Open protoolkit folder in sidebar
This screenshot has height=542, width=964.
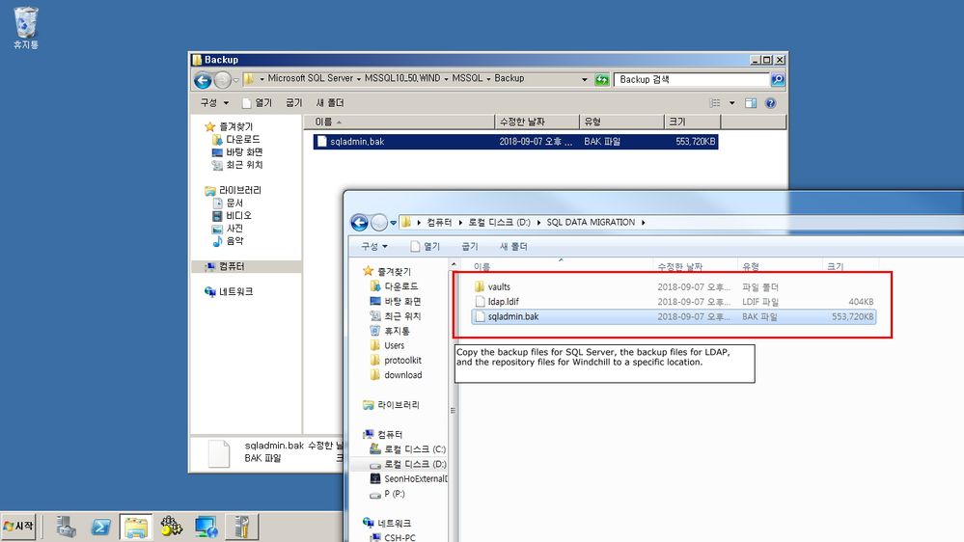pos(396,360)
